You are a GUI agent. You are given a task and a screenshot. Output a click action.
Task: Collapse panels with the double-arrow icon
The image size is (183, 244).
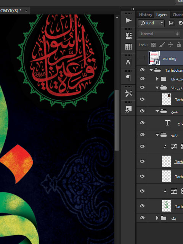pyautogui.click(x=132, y=9)
